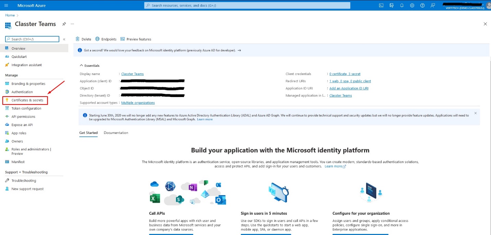Click the Client credentials label
The height and width of the screenshot is (235, 491).
(x=299, y=74)
